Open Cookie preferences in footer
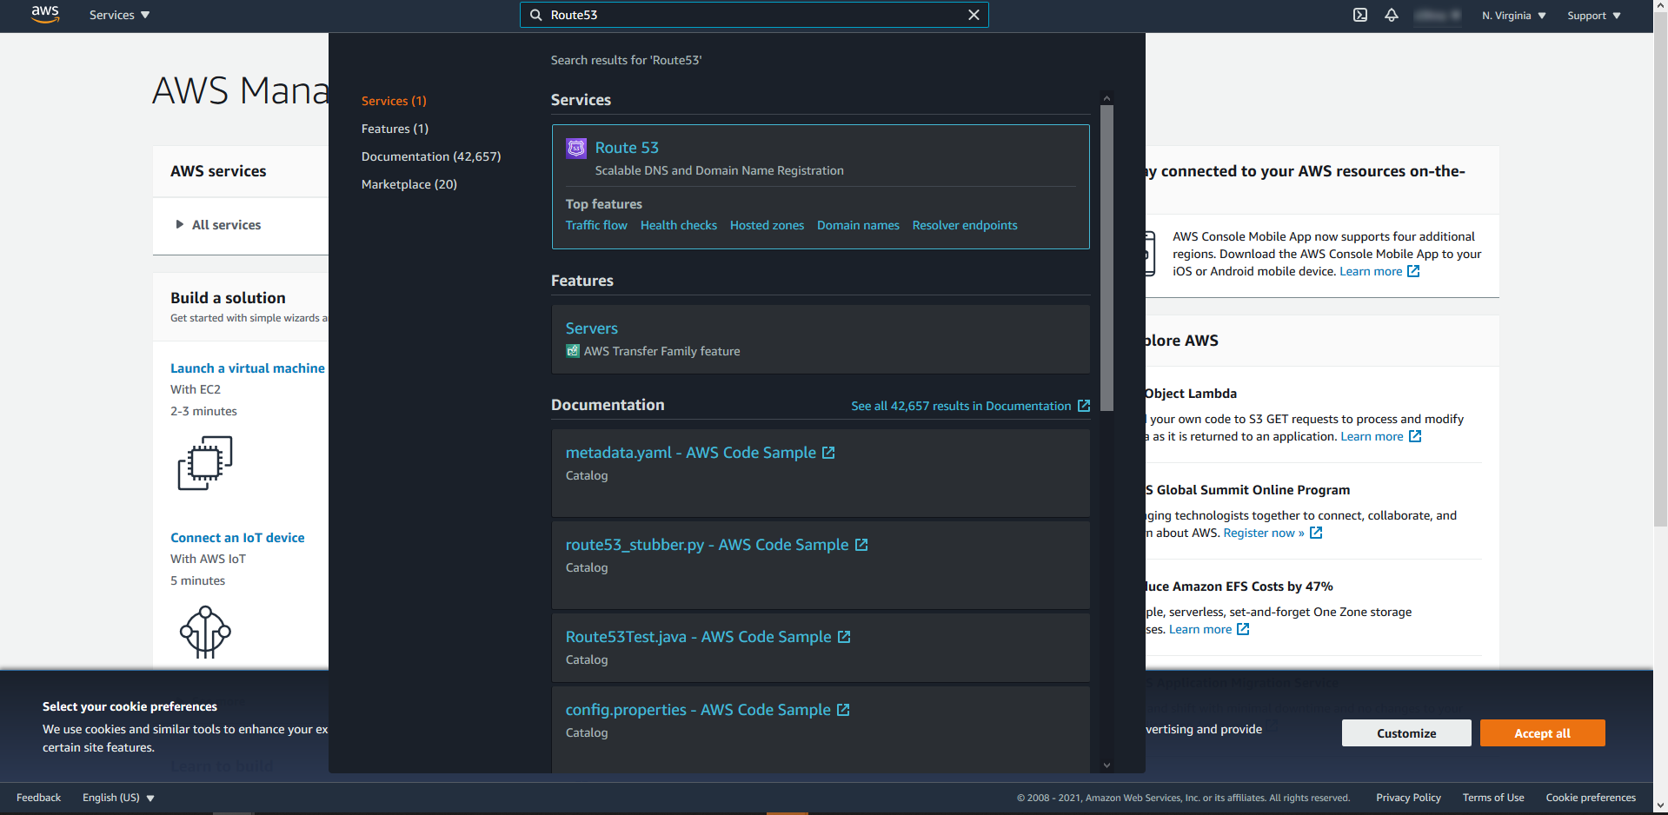 pyautogui.click(x=1591, y=798)
